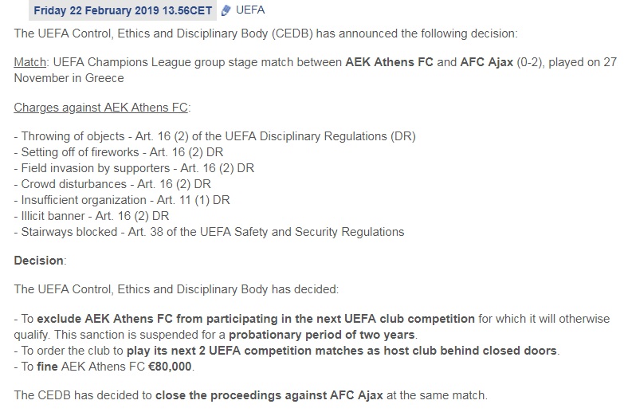Click the Setting off of fireworks line
This screenshot has height=416, width=624.
coord(119,152)
